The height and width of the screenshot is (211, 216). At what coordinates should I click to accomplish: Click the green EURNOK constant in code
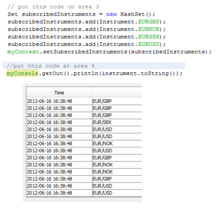[149, 29]
